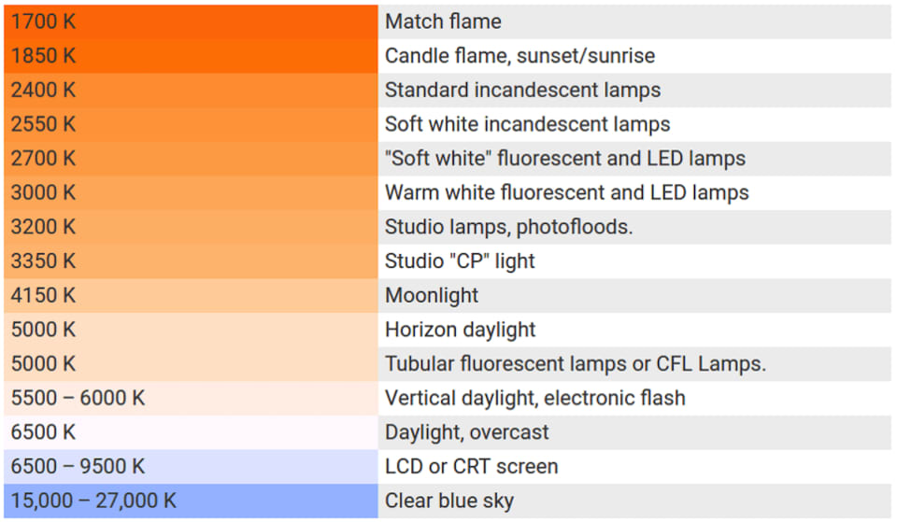
Task: Select Tubular fluorescent lamps or CFL Lamps
Action: (575, 364)
